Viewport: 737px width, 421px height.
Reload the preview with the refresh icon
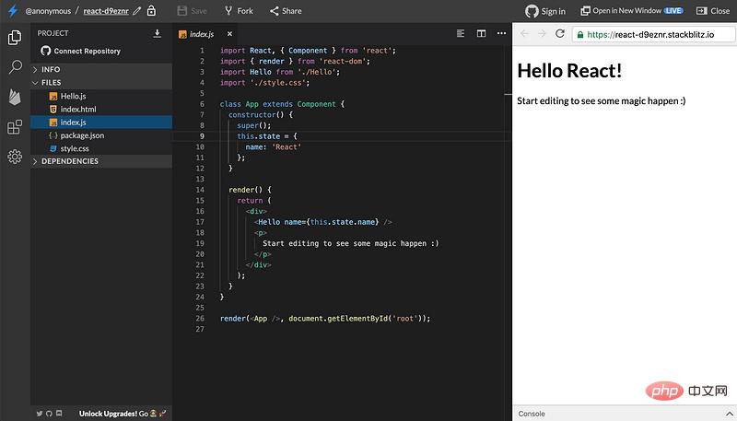pos(559,33)
